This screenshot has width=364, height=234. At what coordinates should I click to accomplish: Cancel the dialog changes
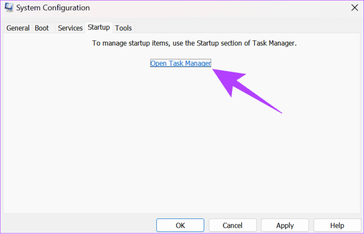point(233,225)
